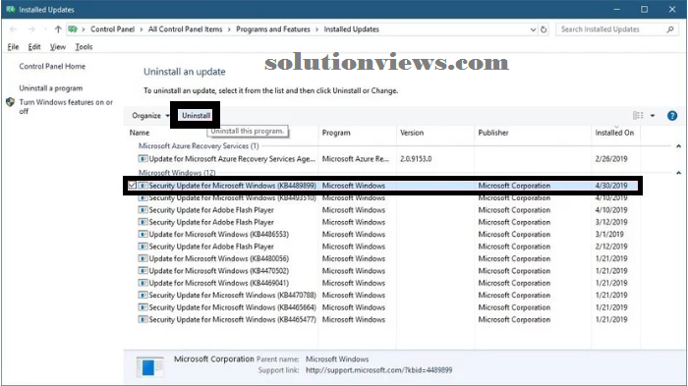Image resolution: width=688 pixels, height=386 pixels.
Task: Click the icon of KB4465477 update row
Action: point(143,320)
